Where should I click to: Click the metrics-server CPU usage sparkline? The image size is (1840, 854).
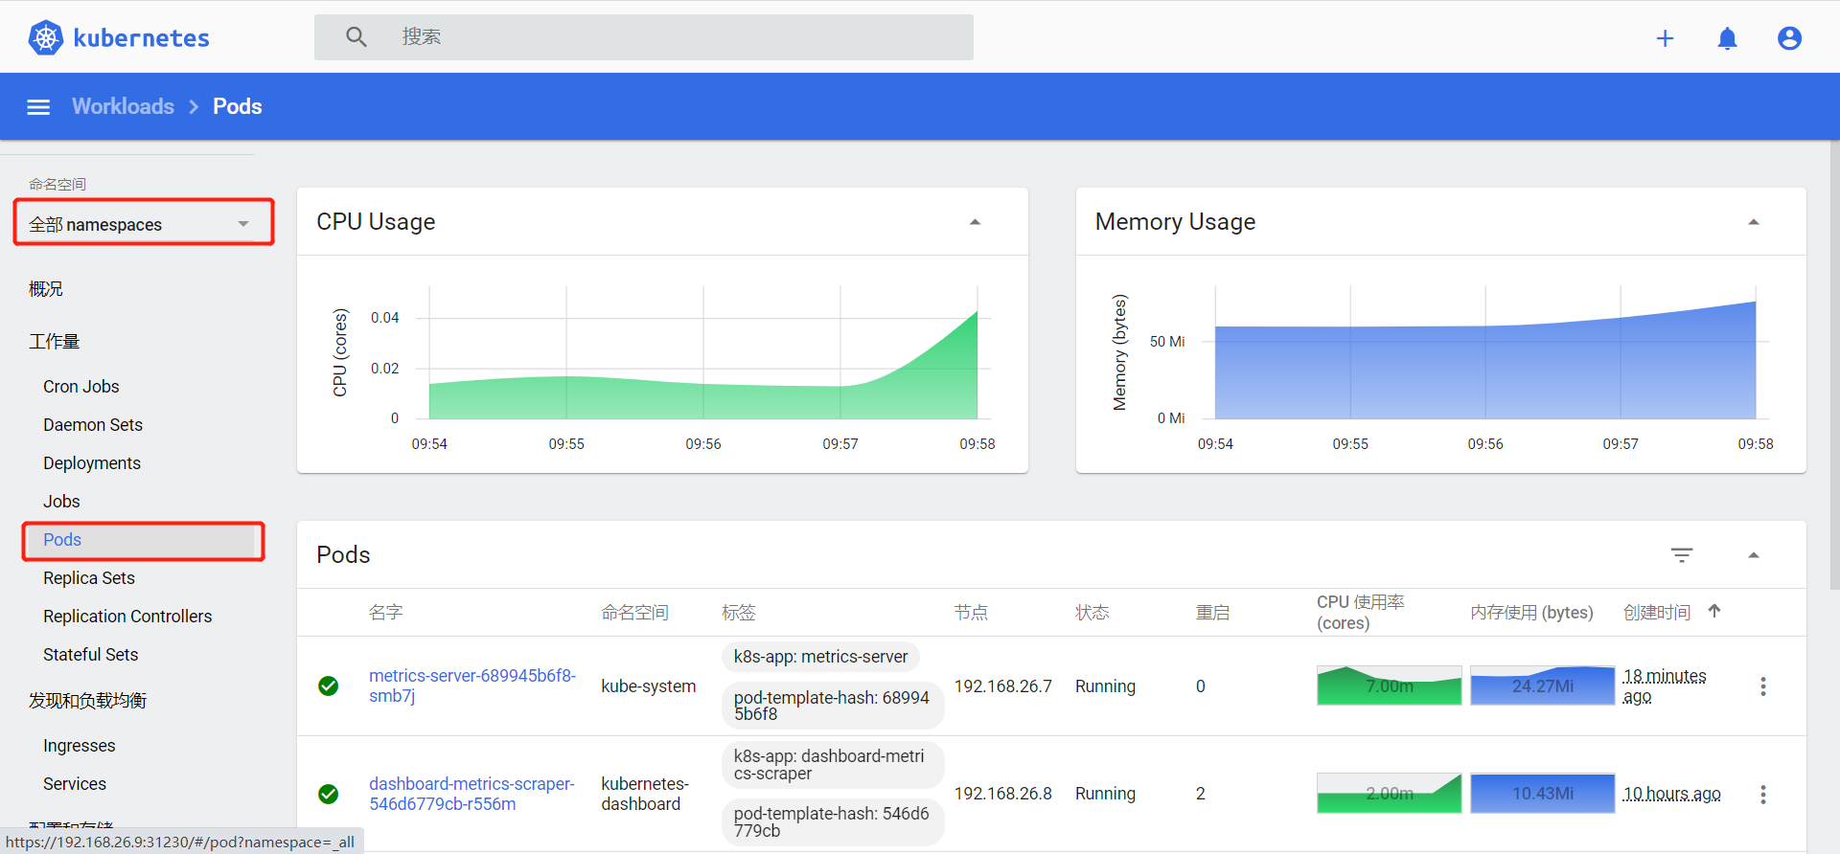(1389, 685)
